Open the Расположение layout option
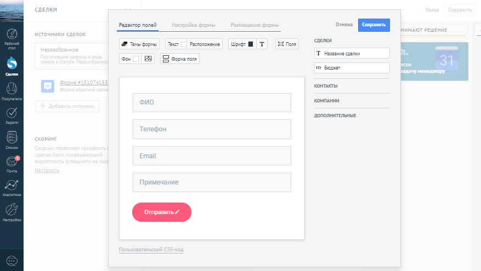 pos(205,44)
